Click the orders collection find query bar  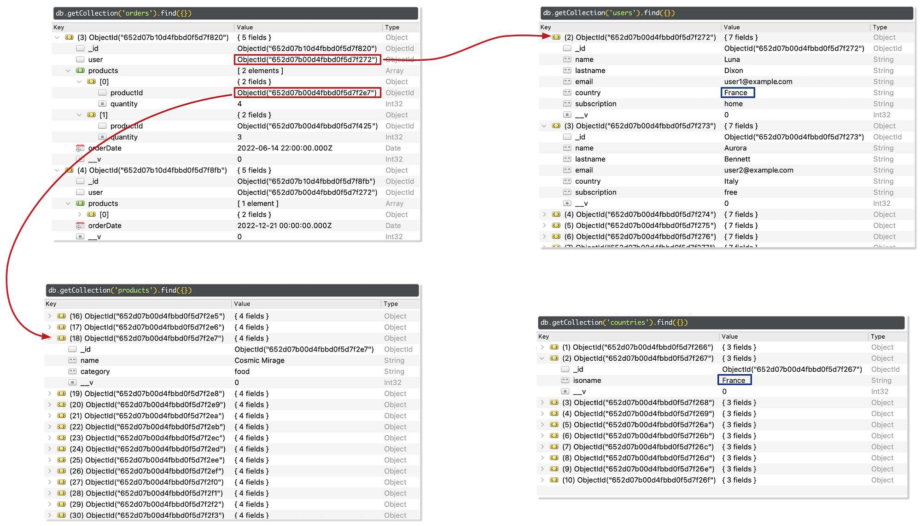point(235,13)
